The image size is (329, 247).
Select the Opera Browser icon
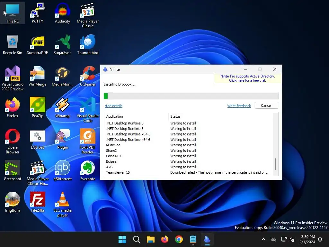pyautogui.click(x=13, y=142)
